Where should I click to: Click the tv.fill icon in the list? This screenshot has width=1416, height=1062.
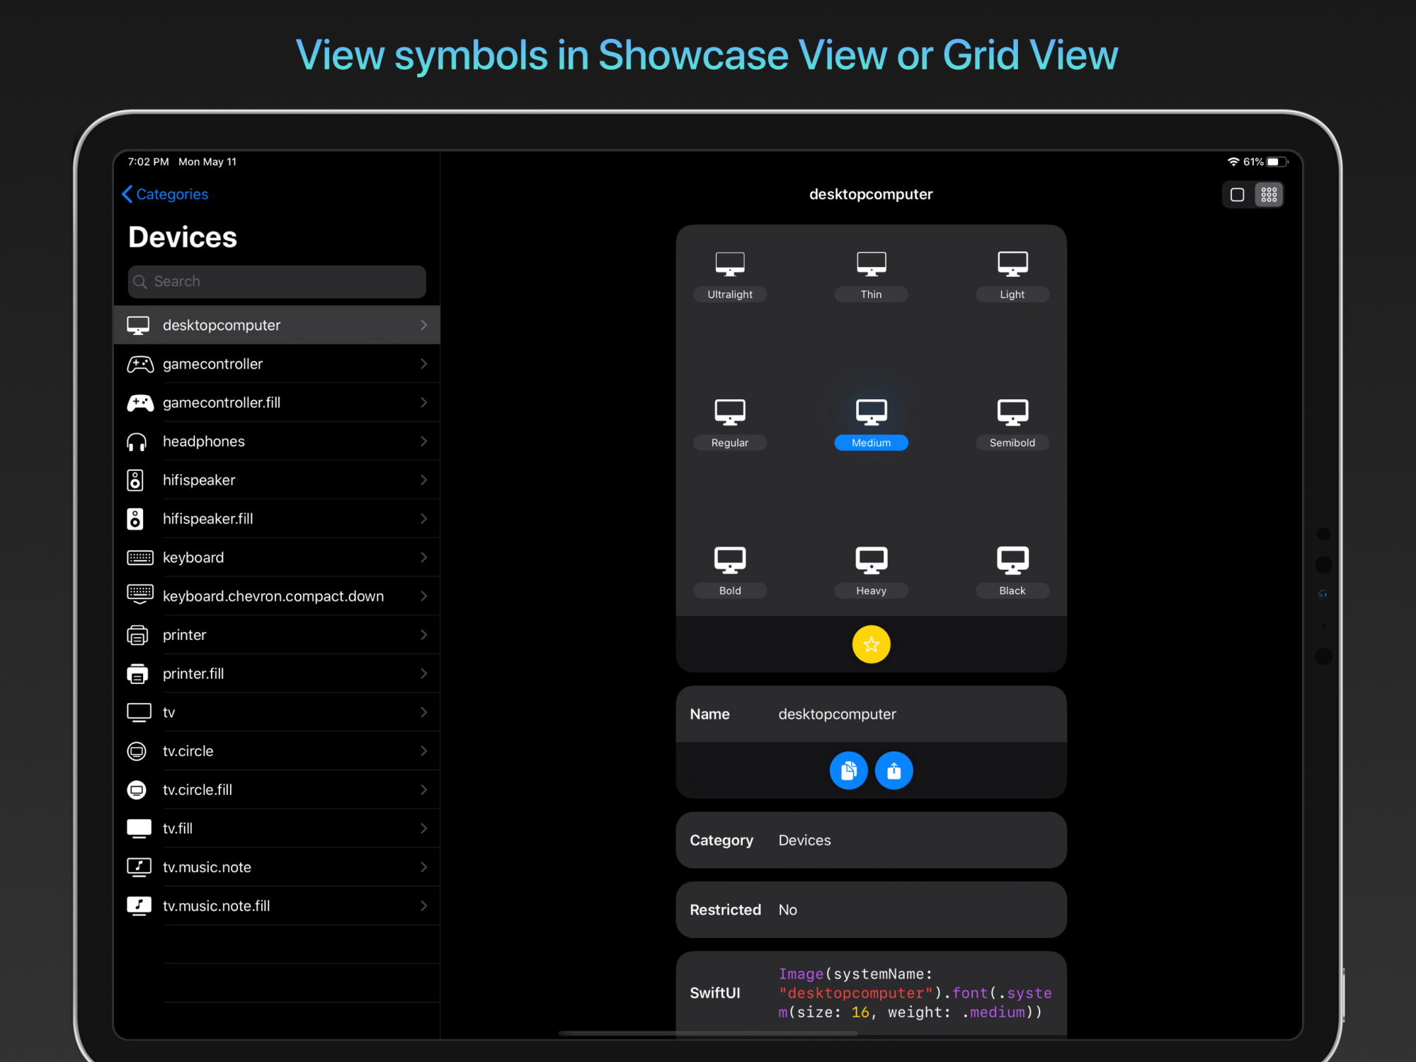[139, 828]
